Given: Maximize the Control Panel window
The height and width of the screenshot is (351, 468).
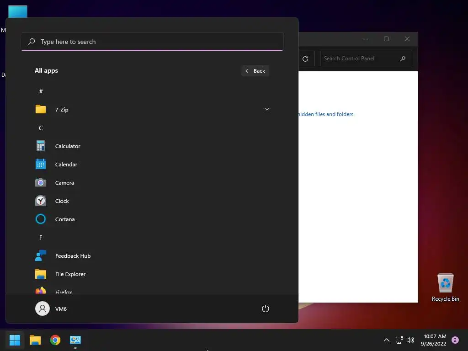Looking at the screenshot, I should pos(386,39).
